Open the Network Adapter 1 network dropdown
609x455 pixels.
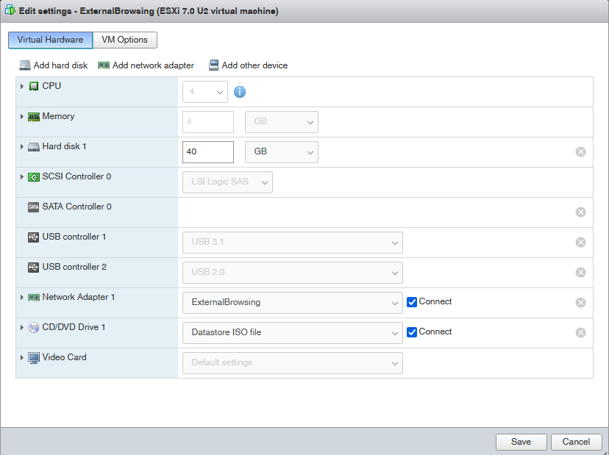coord(292,301)
